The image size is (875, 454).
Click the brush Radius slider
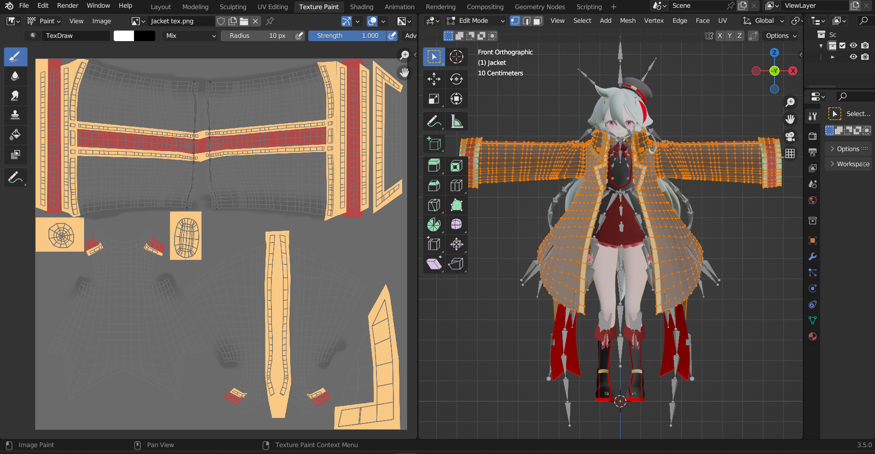(257, 36)
